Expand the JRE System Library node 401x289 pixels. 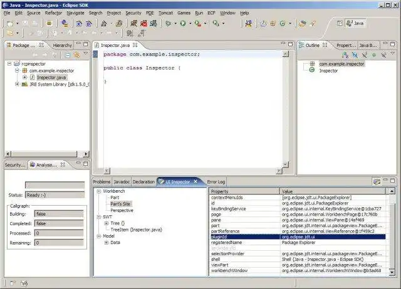coord(17,84)
